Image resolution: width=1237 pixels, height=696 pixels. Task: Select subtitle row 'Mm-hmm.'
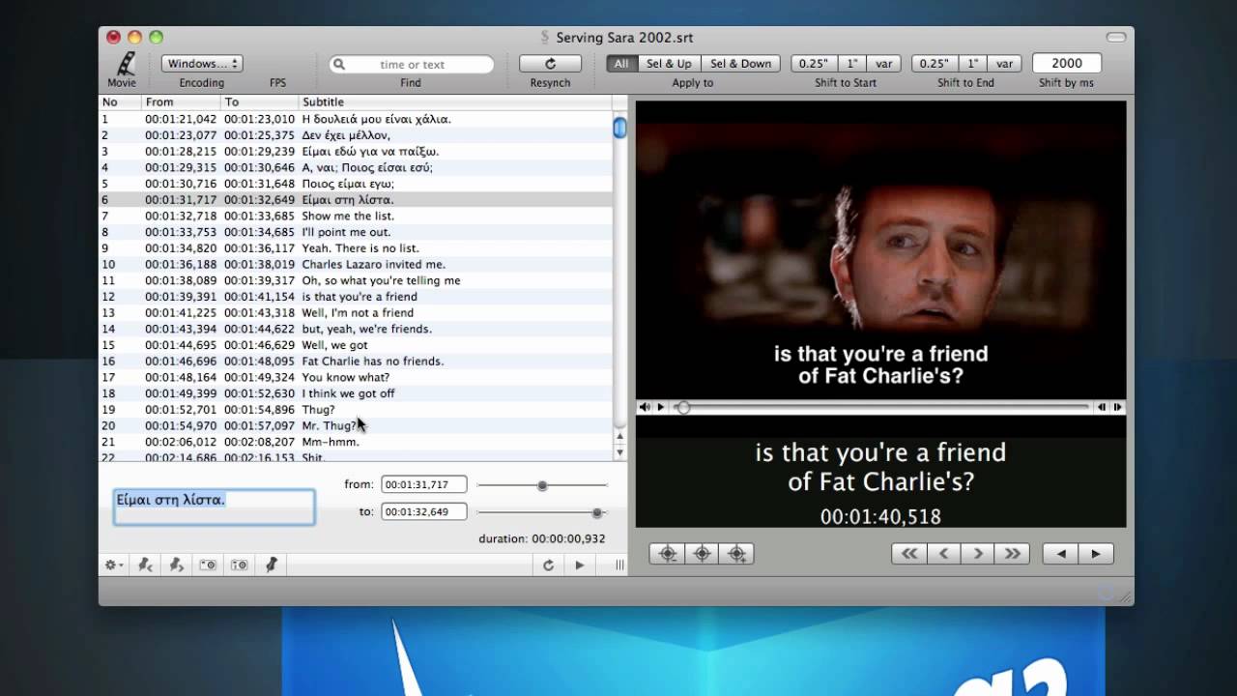tap(356, 442)
